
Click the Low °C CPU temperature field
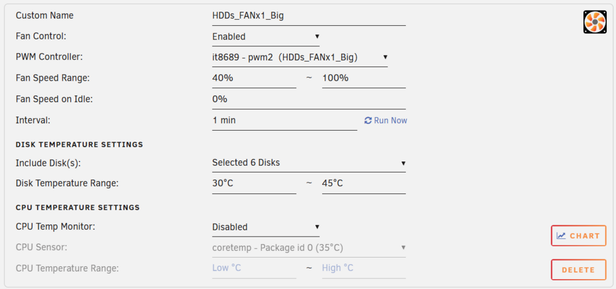click(x=254, y=269)
